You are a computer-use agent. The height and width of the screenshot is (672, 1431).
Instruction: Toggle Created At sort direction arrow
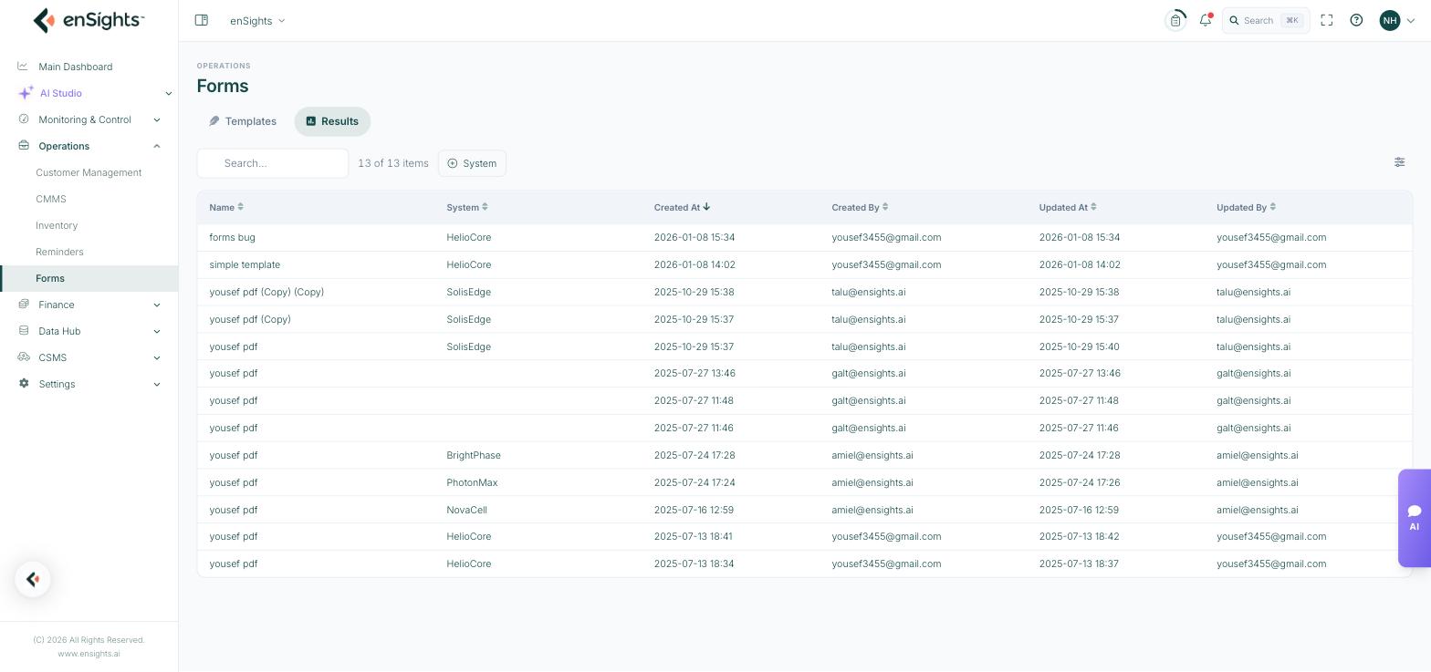pyautogui.click(x=706, y=207)
